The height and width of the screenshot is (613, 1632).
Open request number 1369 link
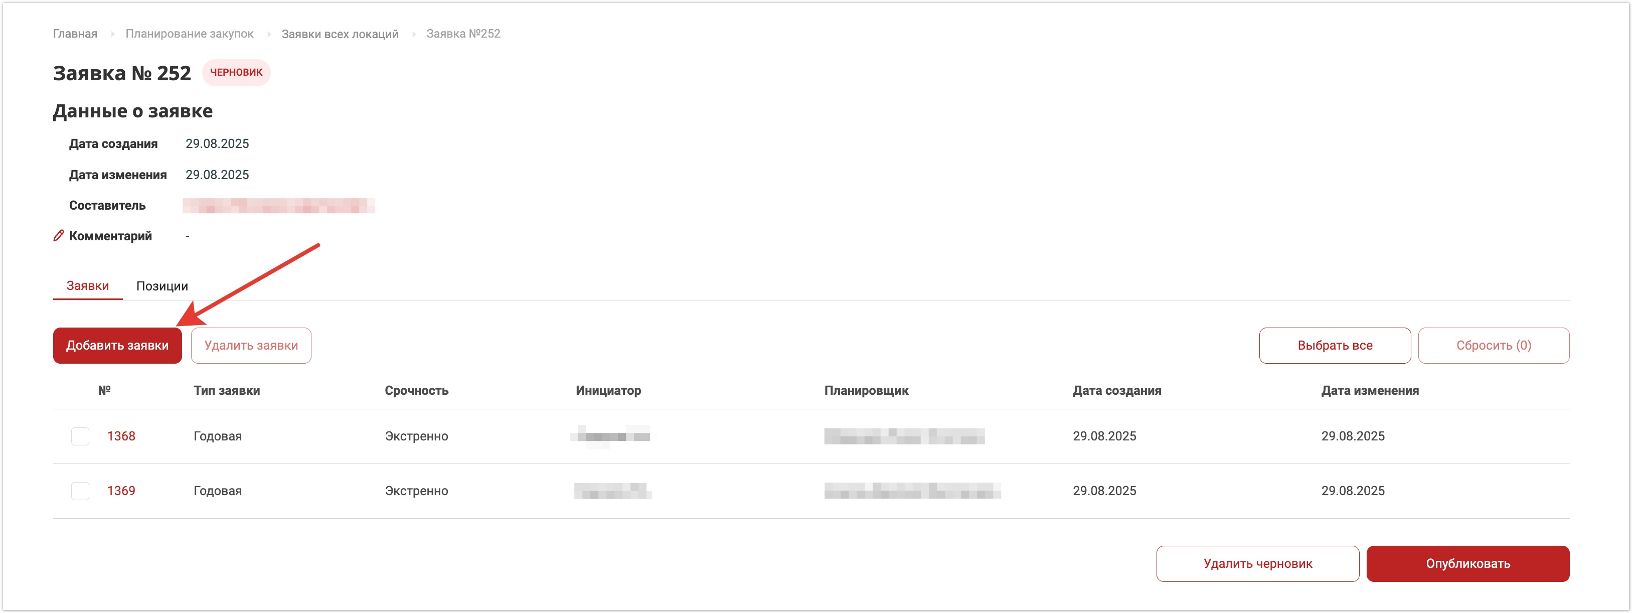[x=121, y=491]
